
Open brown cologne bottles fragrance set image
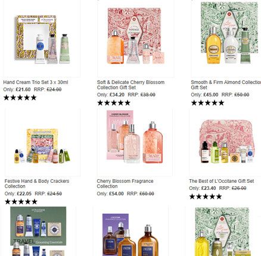(x=130, y=231)
